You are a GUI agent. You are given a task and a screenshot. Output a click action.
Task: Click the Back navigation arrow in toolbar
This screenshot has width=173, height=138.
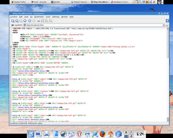(x=13, y=21)
